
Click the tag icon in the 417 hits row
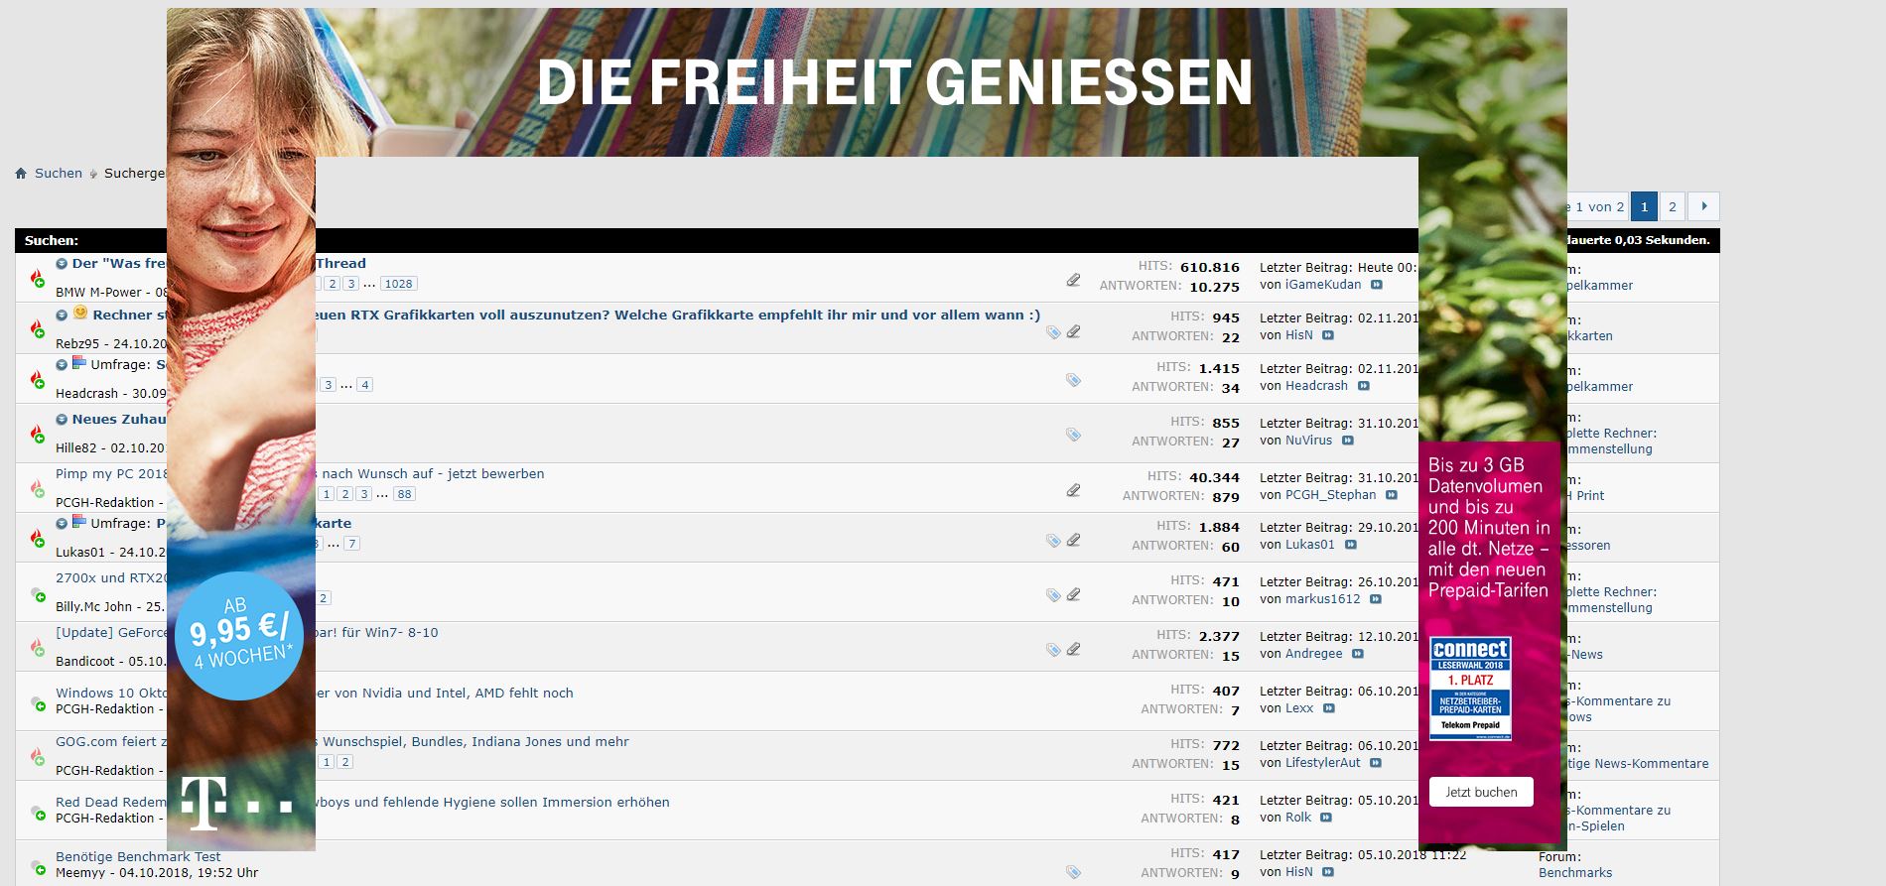coord(1073,872)
